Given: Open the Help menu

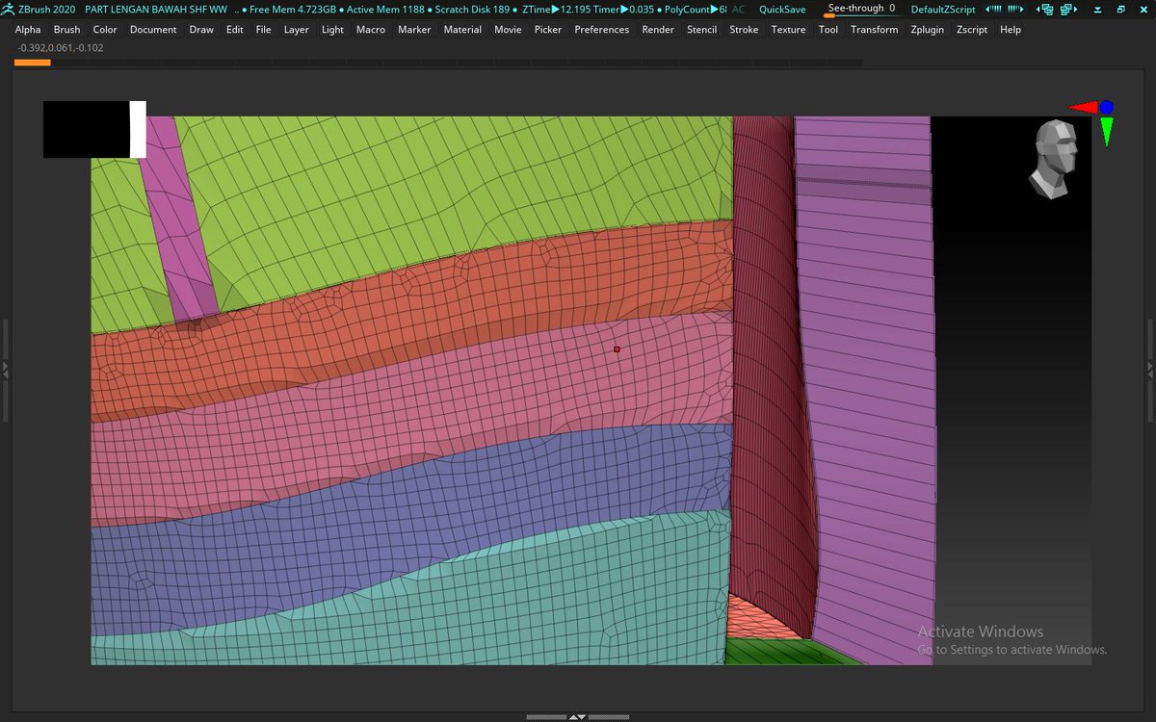Looking at the screenshot, I should pos(1011,30).
